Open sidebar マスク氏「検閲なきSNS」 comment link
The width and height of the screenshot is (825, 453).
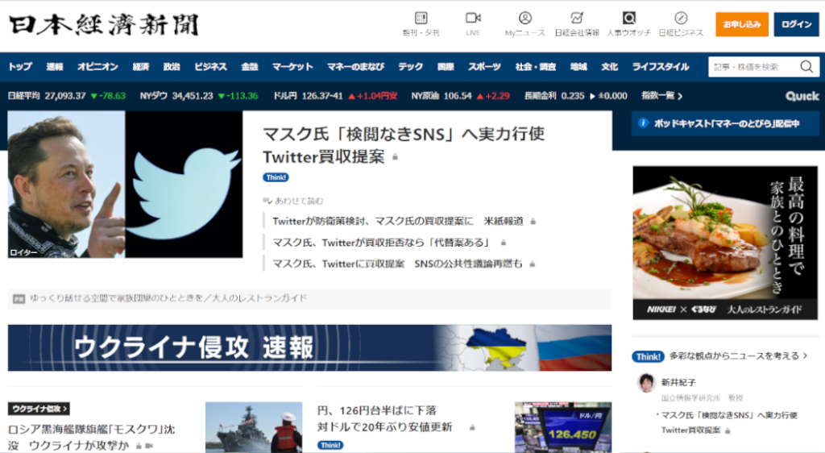tap(728, 422)
